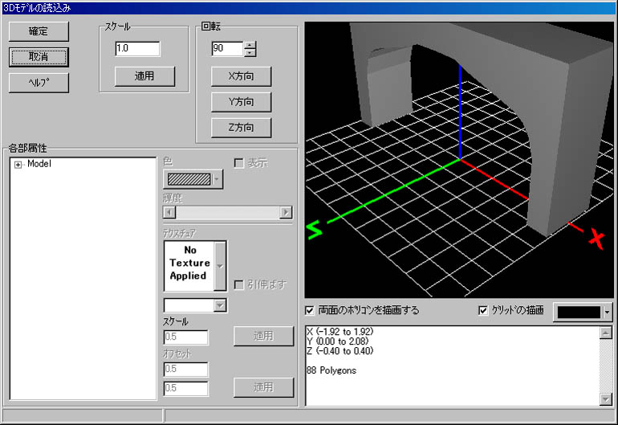The image size is (618, 425).
Task: Click the 88 Polygons text
Action: tap(331, 370)
